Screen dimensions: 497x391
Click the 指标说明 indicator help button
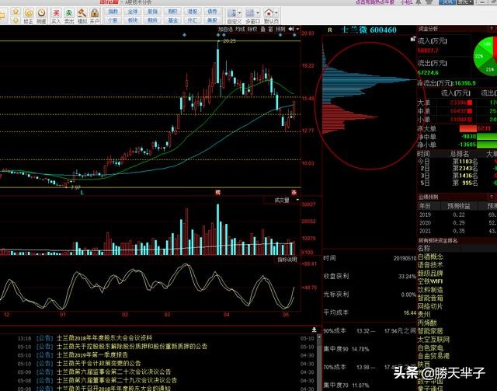click(x=287, y=260)
